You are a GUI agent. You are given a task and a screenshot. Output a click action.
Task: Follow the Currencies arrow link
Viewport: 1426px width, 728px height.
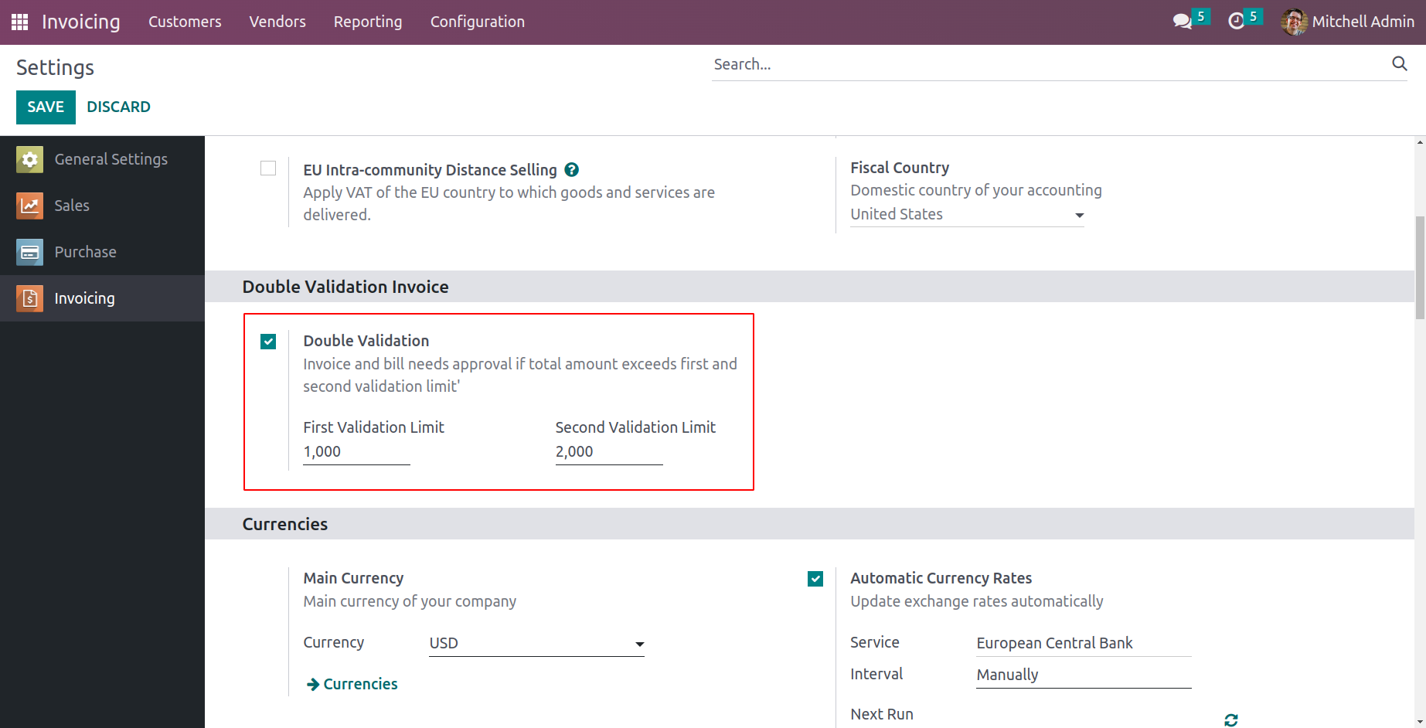(x=352, y=684)
